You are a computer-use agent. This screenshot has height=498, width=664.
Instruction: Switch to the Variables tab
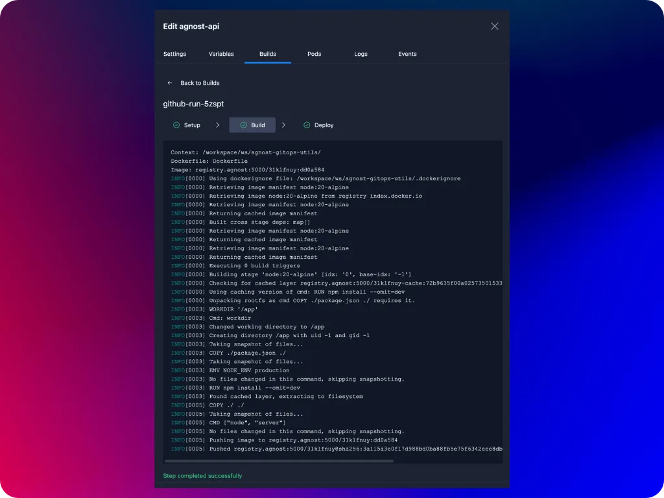pos(221,54)
